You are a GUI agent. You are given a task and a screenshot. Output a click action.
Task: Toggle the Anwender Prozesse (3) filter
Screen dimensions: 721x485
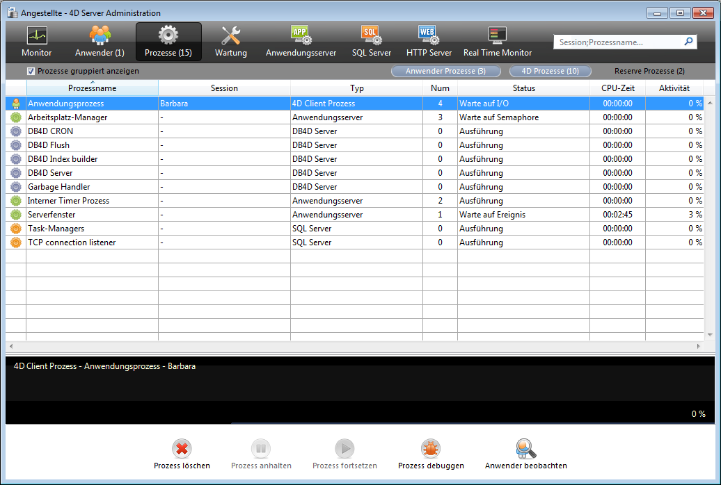pos(445,71)
